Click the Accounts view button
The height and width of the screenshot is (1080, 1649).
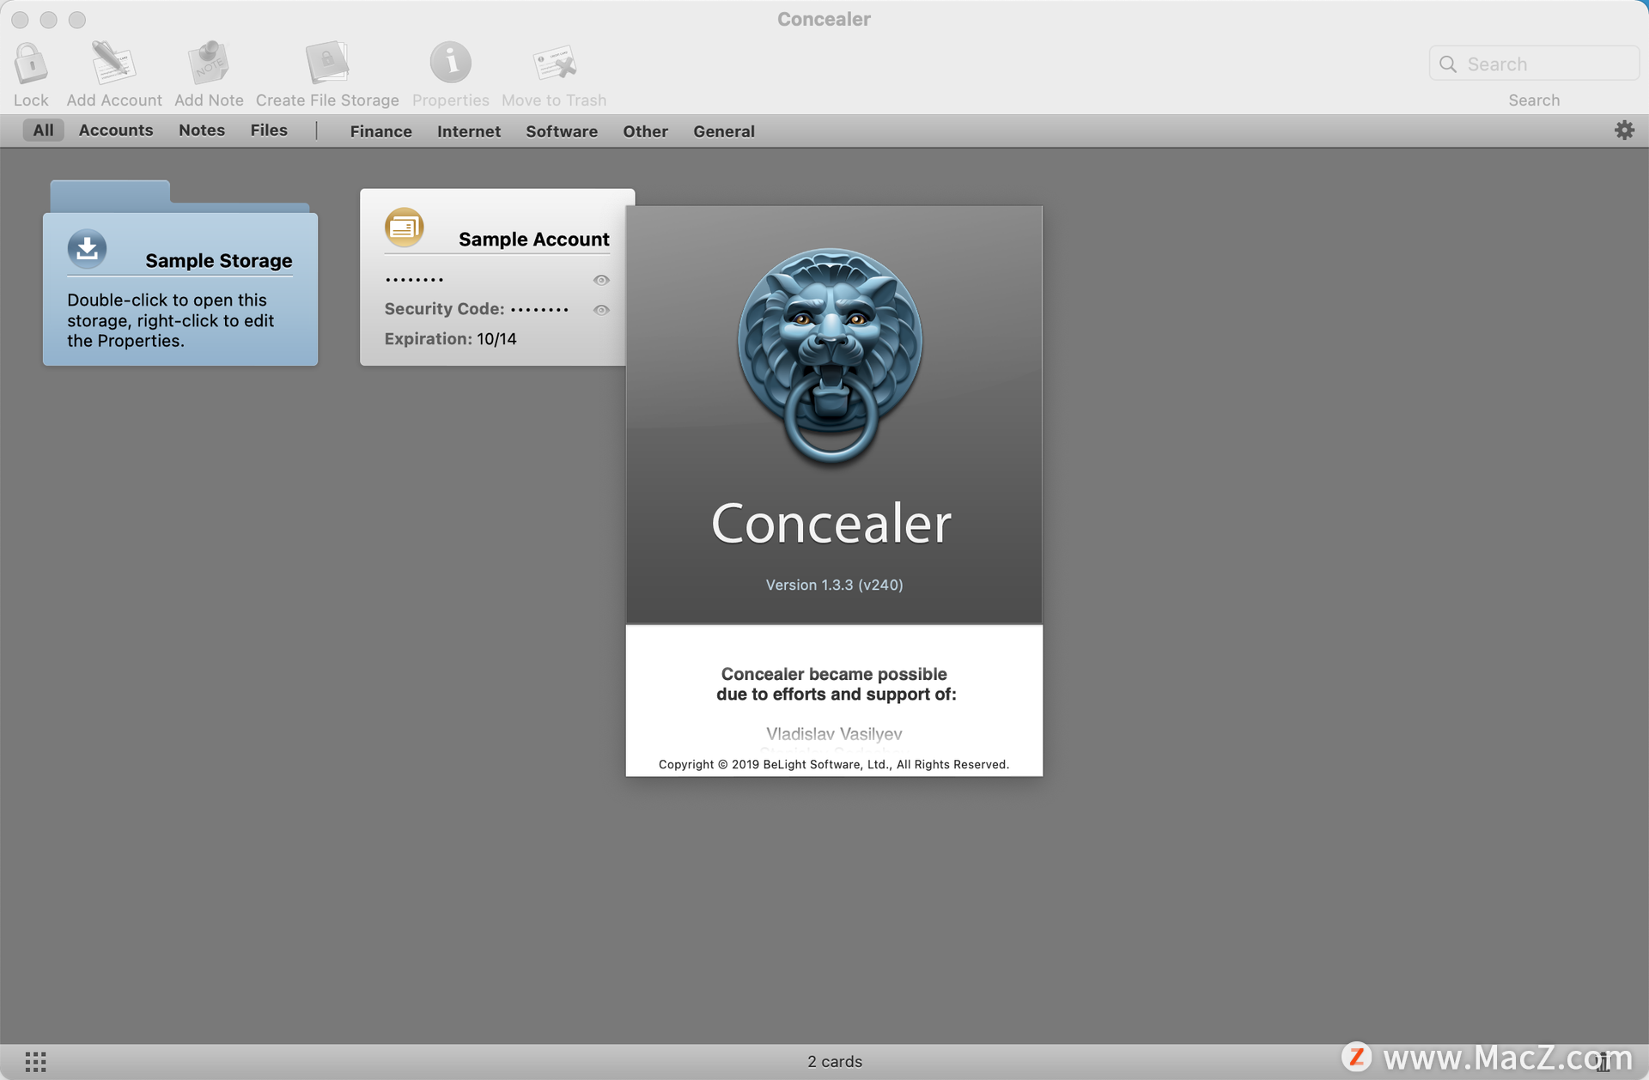pos(116,130)
